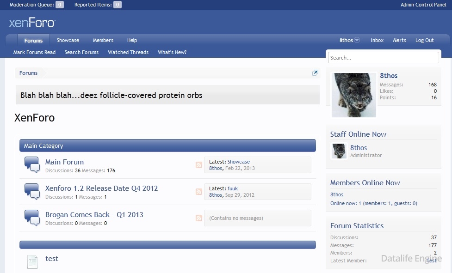
Task: Click the Likes value 0
Action: 435,91
